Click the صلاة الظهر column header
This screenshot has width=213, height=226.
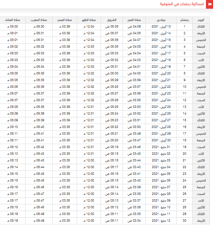tap(89, 20)
